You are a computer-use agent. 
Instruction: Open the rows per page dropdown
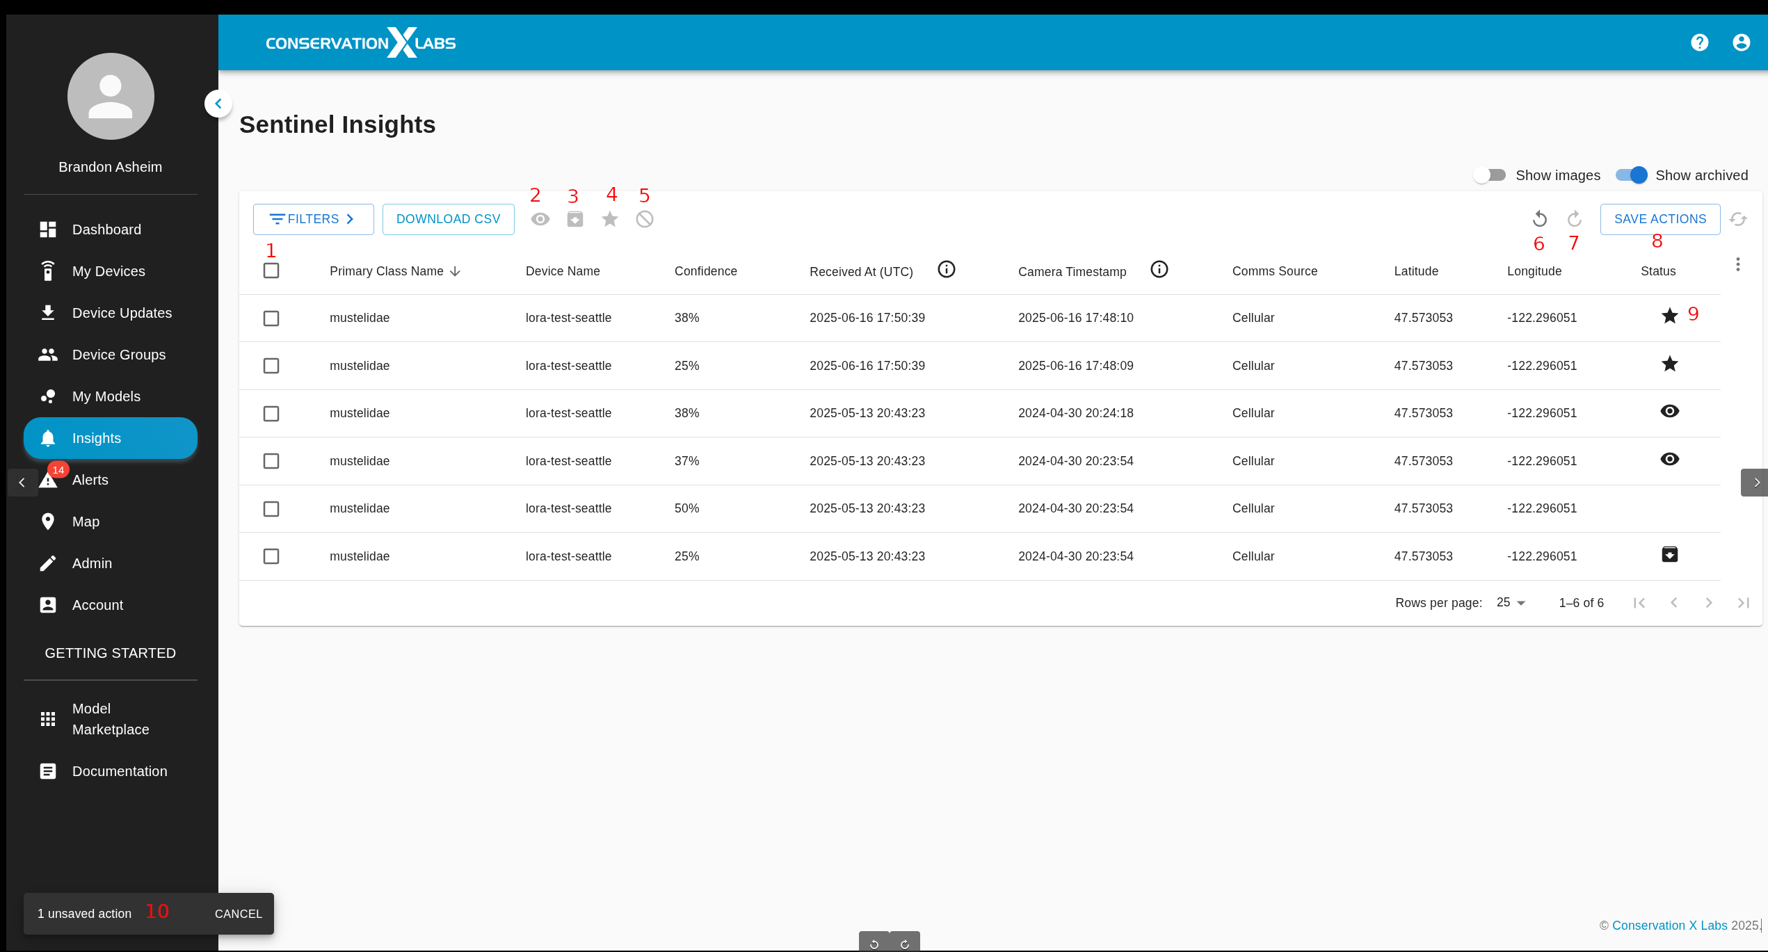coord(1511,603)
